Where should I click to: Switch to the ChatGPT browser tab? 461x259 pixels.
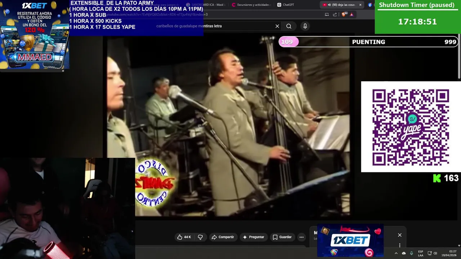click(x=286, y=5)
